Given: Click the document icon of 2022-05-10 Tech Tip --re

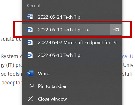Looking at the screenshot, I should [30, 29].
